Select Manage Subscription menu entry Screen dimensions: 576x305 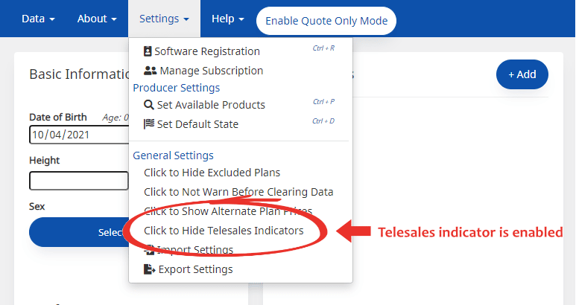click(211, 71)
